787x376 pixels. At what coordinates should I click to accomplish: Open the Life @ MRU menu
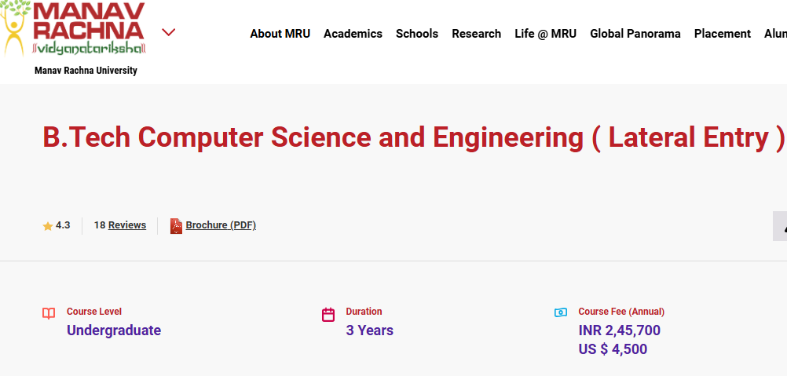(x=546, y=34)
